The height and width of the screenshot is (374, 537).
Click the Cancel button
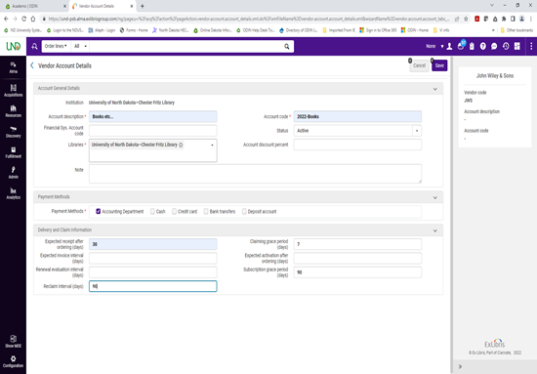point(419,65)
